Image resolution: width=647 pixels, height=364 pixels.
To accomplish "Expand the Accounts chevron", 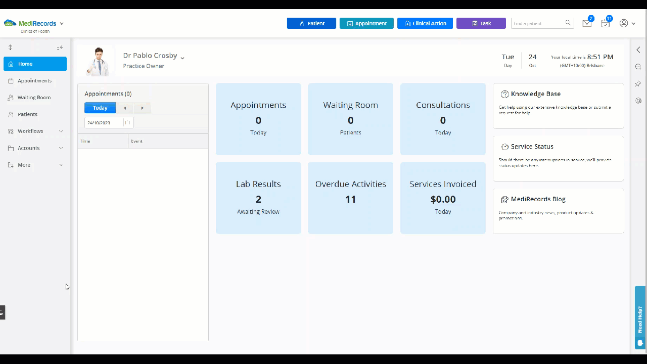I will pos(61,148).
